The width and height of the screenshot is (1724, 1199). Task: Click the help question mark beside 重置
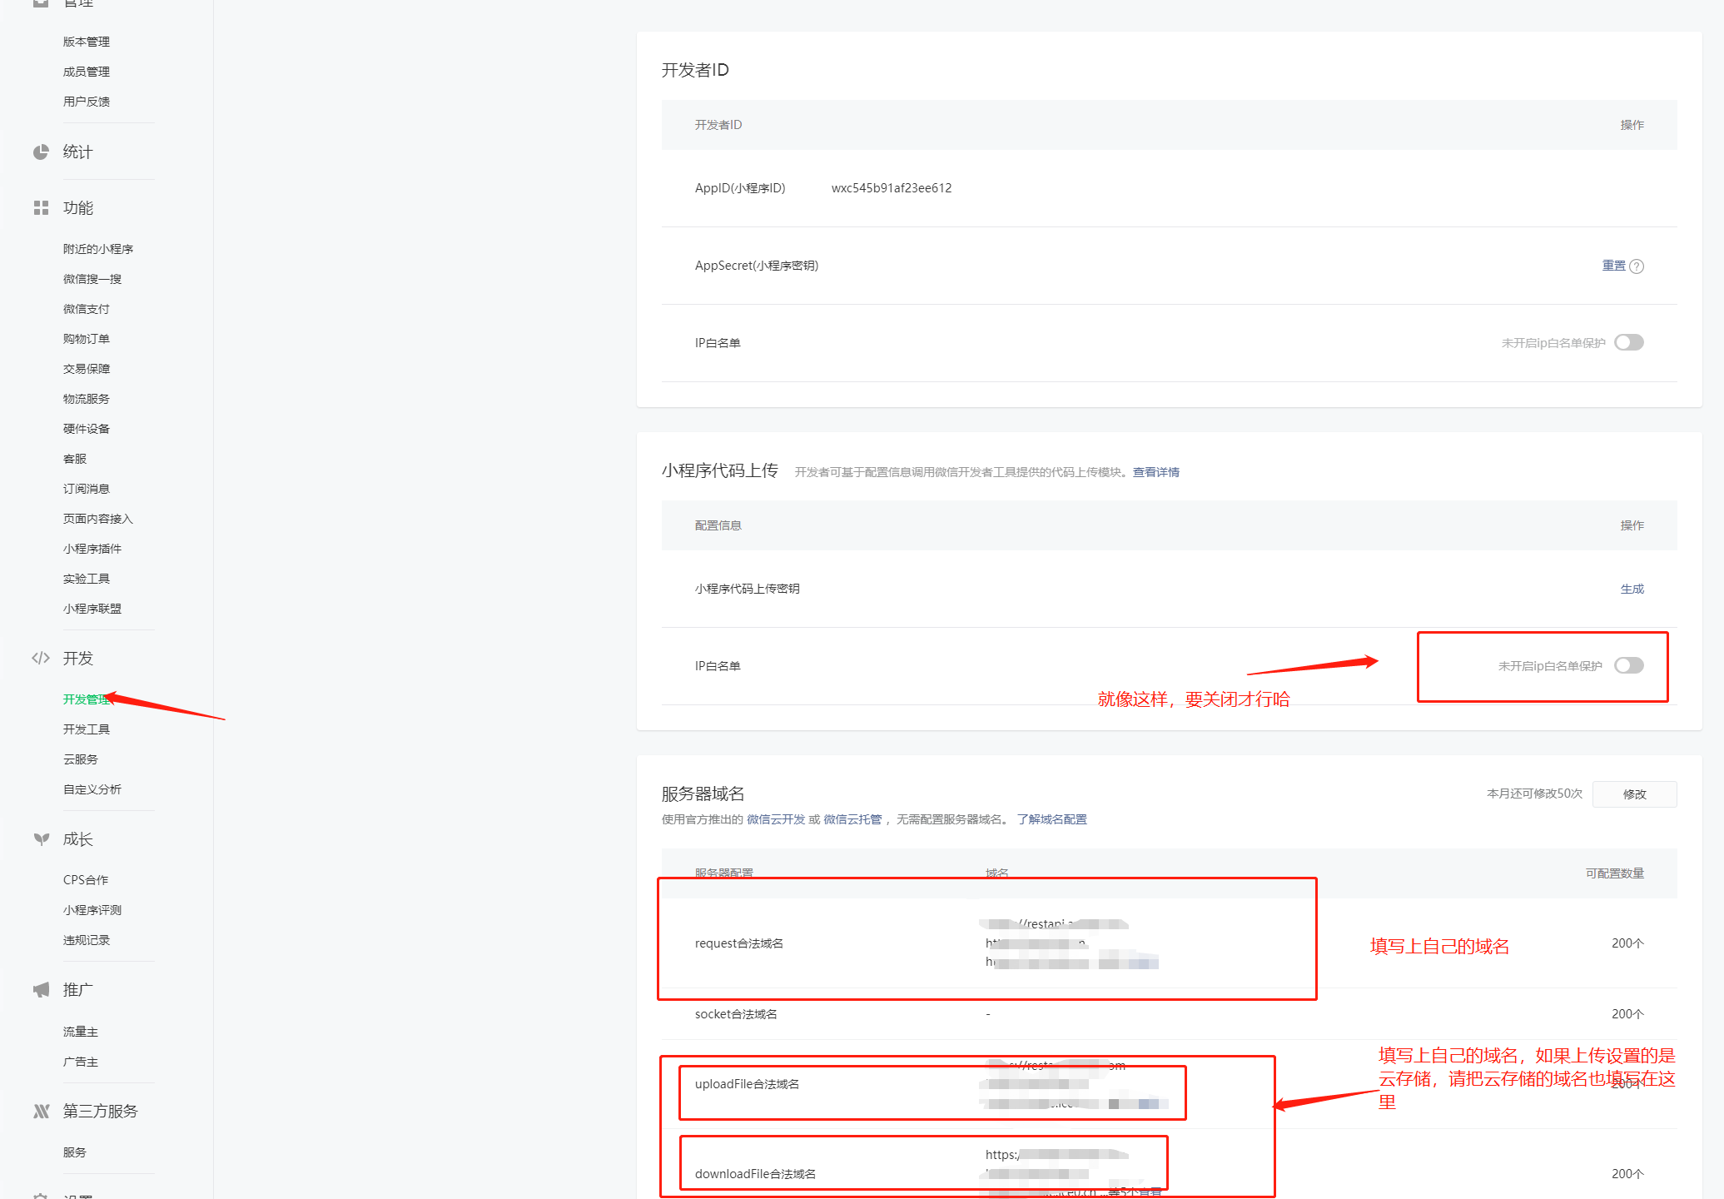(1637, 266)
